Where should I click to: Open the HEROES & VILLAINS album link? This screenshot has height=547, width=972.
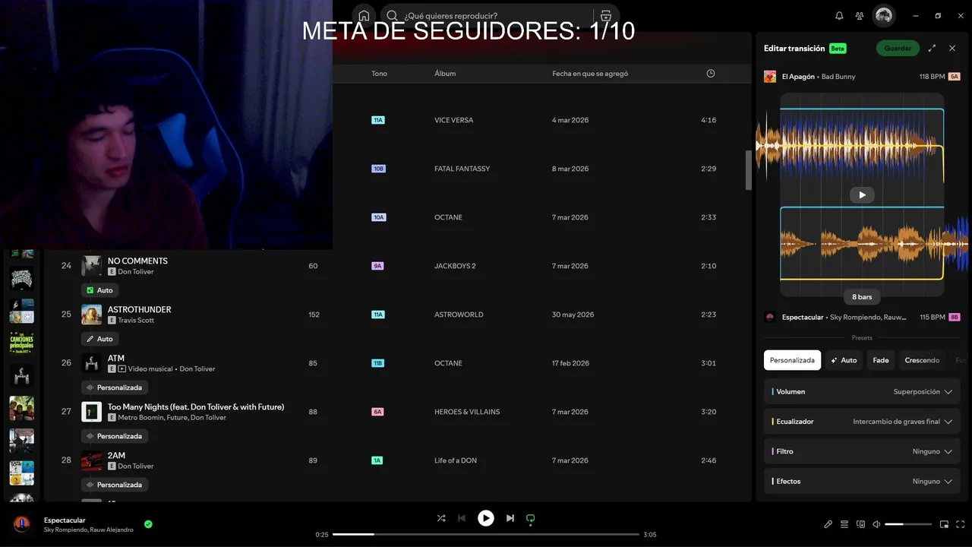pos(467,412)
